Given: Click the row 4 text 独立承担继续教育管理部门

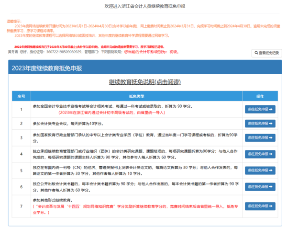Looking at the screenshot, I should (135, 154).
